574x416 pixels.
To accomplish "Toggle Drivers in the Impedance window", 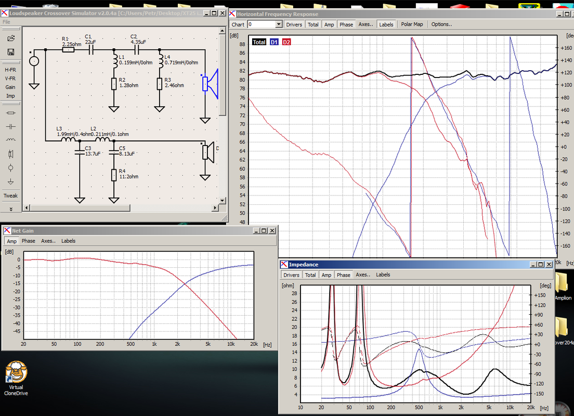I will (x=291, y=275).
